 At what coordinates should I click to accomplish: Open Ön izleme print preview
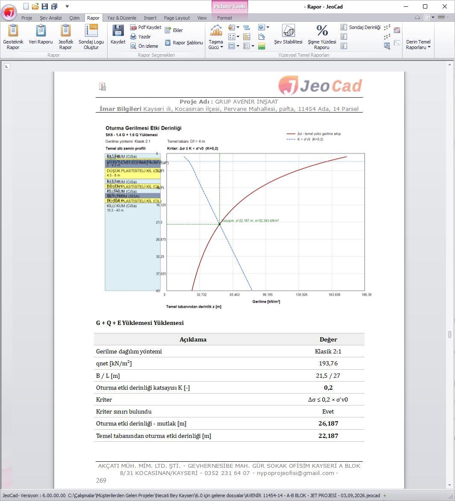pyautogui.click(x=144, y=46)
